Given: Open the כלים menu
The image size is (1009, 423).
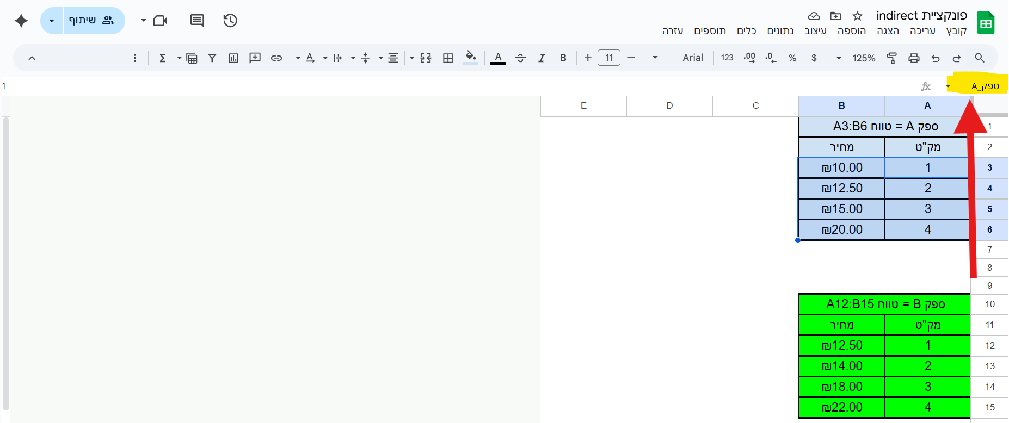Looking at the screenshot, I should click(x=747, y=31).
